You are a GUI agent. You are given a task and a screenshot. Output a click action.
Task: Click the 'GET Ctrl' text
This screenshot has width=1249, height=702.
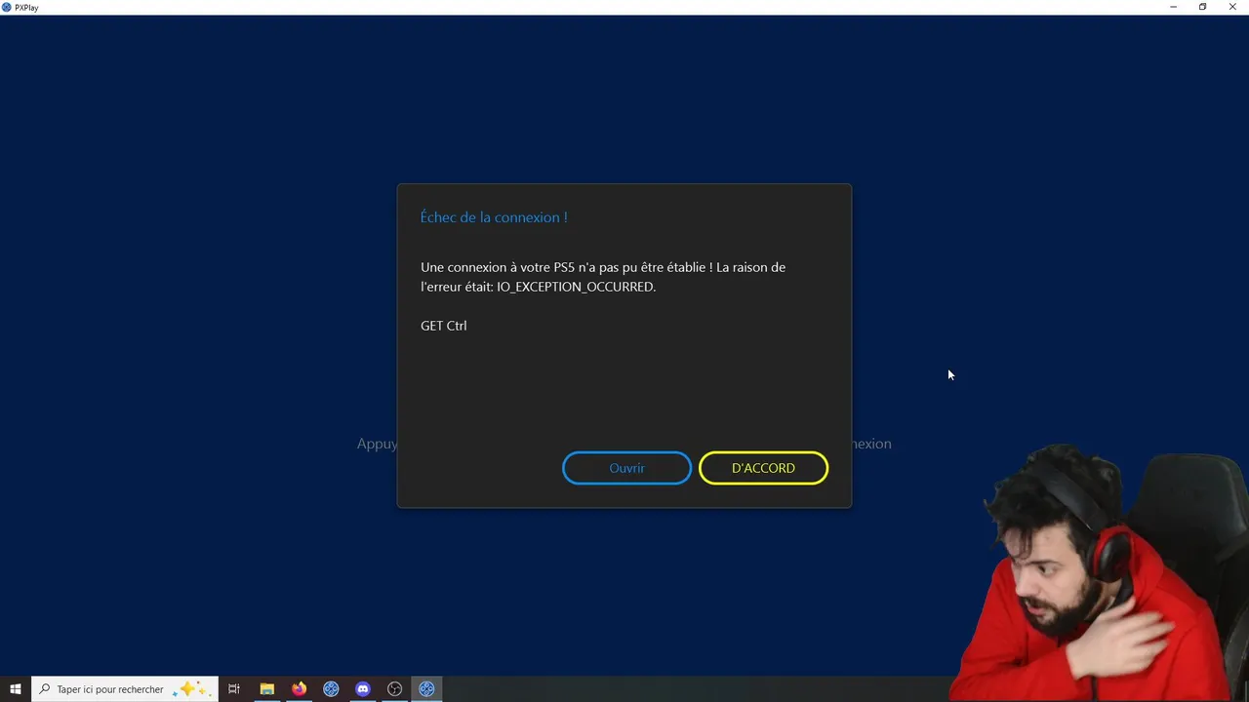coord(444,326)
